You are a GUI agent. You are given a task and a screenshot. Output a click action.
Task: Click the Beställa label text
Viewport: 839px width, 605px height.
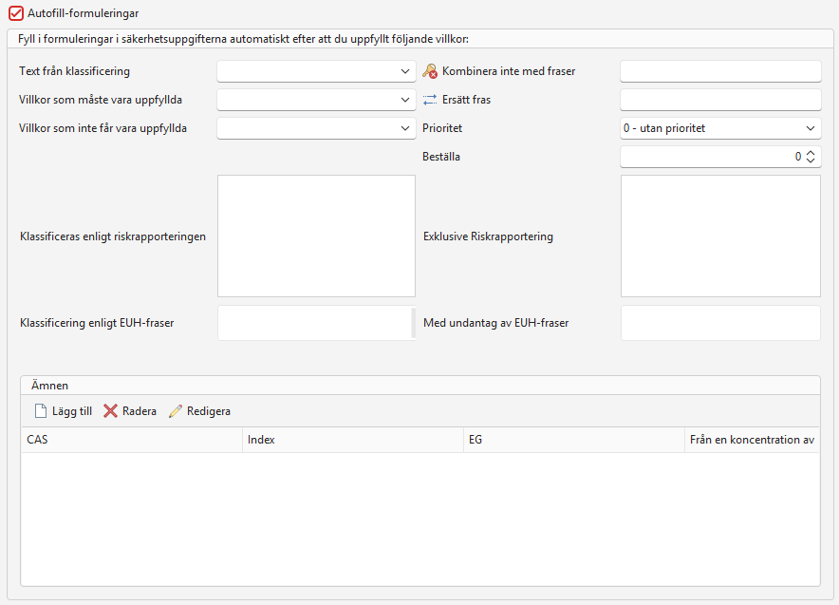(441, 157)
